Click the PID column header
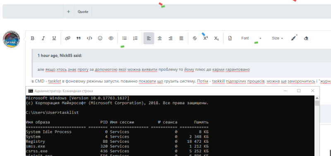The image size is (331, 156). coord(104,122)
